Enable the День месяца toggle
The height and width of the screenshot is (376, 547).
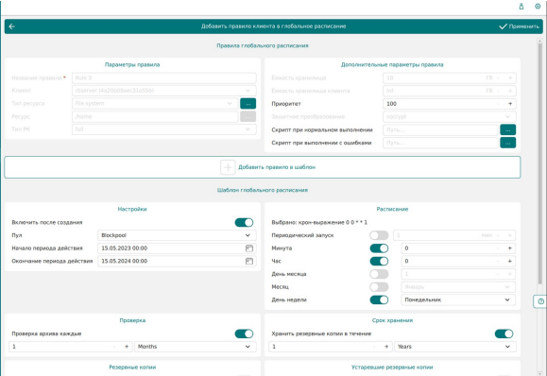pos(379,274)
